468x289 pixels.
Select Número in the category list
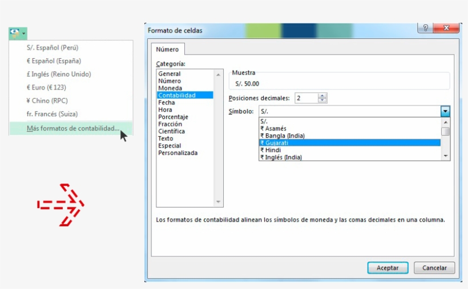click(x=170, y=81)
